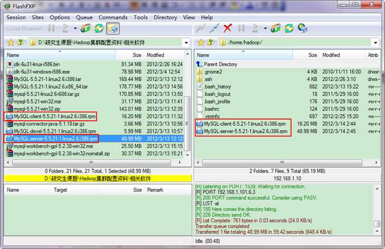Screen dimensions: 385x249
Task: Select MySQL-client-5.5.21-1 rpm in local list
Action: (95, 116)
